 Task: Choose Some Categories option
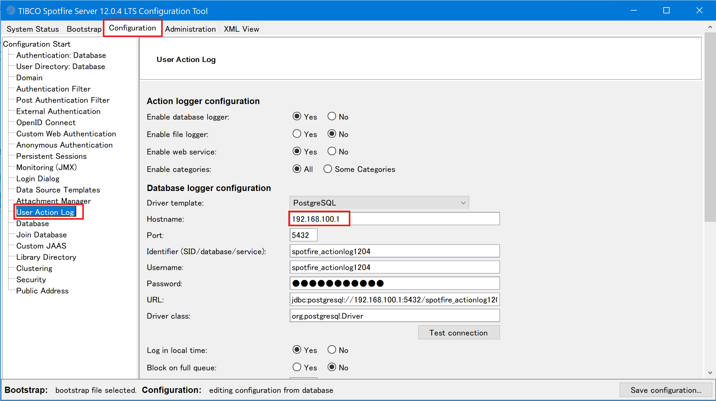pyautogui.click(x=328, y=169)
